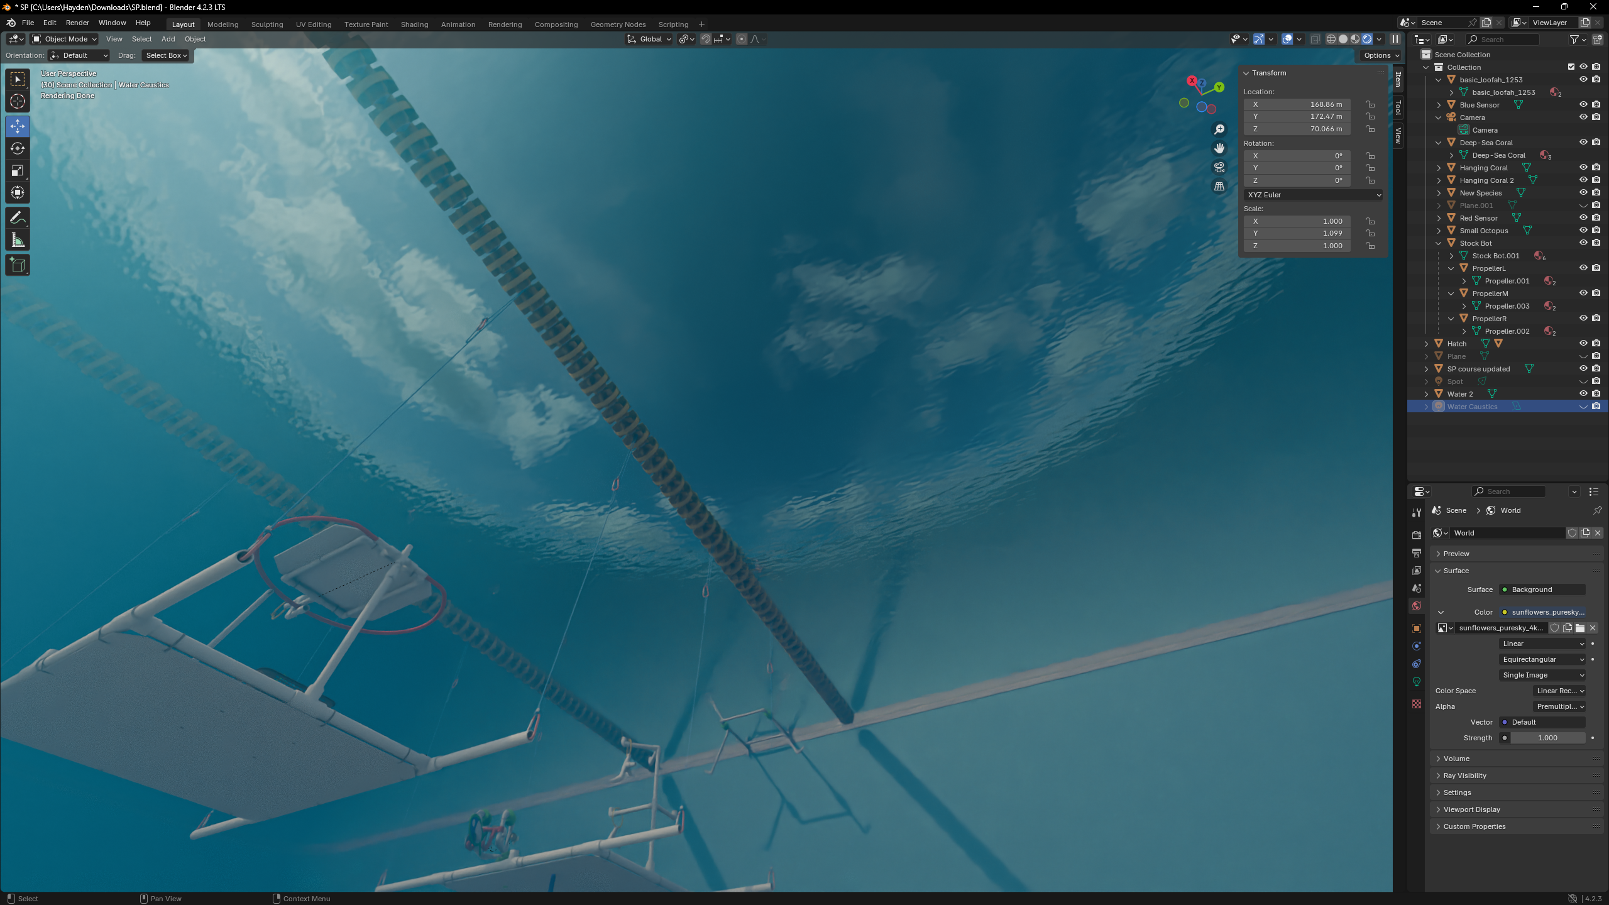
Task: Click the Scale Y value field
Action: point(1297,233)
